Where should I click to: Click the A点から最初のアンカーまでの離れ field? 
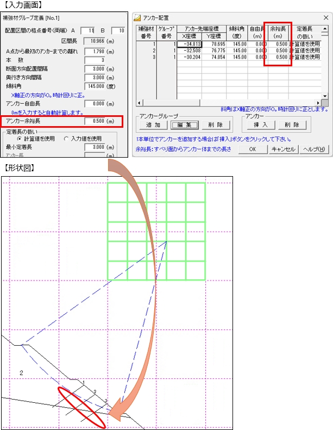[95, 52]
